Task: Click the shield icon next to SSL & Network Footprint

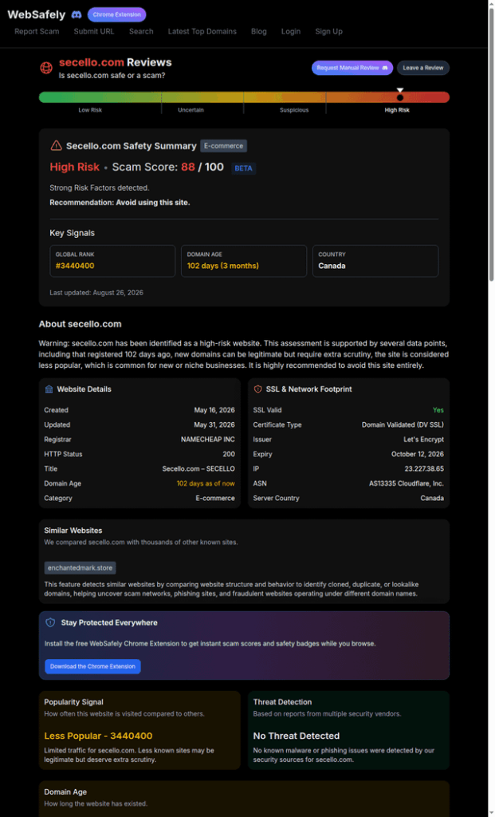Action: [x=257, y=389]
